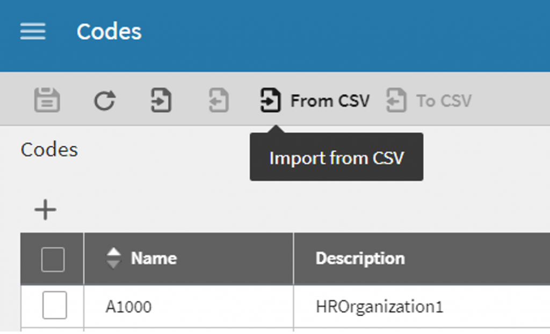
Task: Click the To CSV text label
Action: 444,101
